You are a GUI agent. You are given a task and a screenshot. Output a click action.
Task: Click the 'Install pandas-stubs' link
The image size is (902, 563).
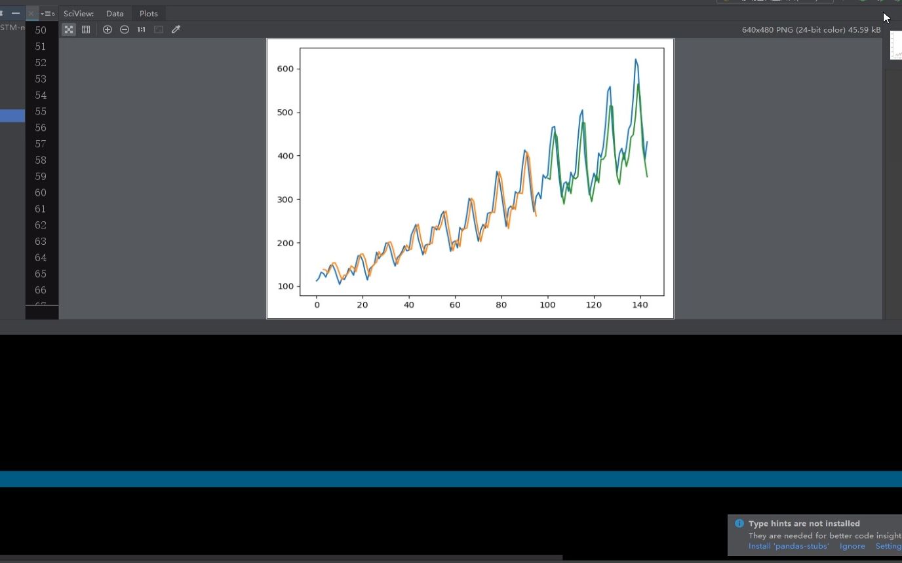[x=789, y=546]
